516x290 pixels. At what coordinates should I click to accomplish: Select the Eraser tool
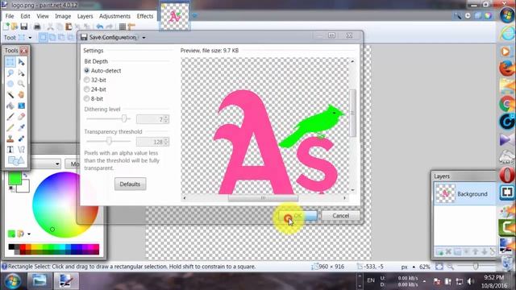point(22,116)
